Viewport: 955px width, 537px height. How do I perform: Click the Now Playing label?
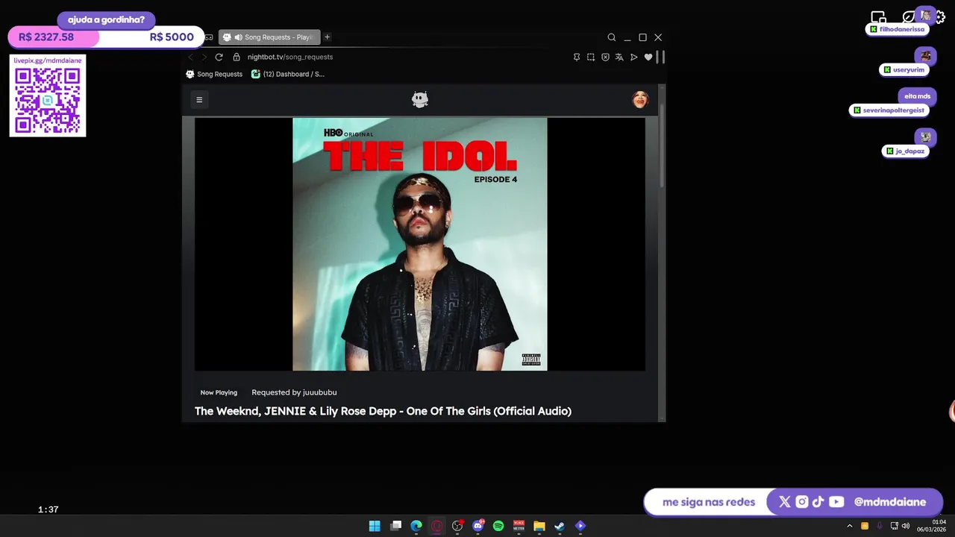pyautogui.click(x=219, y=392)
